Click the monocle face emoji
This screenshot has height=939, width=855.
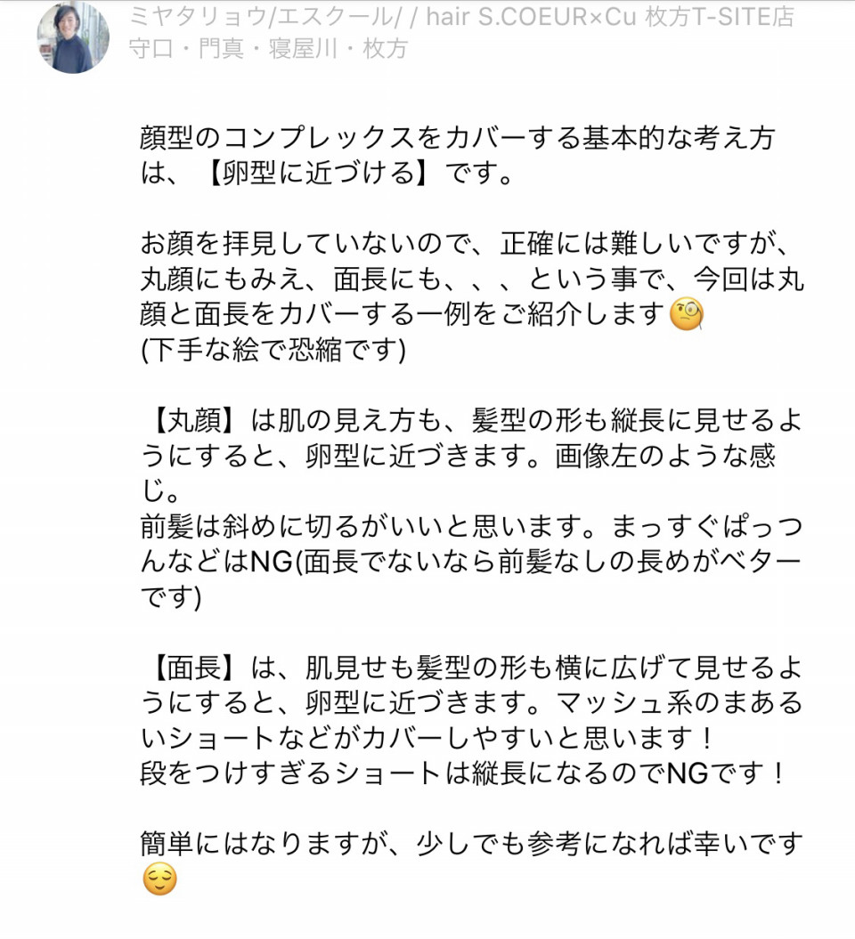click(x=686, y=316)
